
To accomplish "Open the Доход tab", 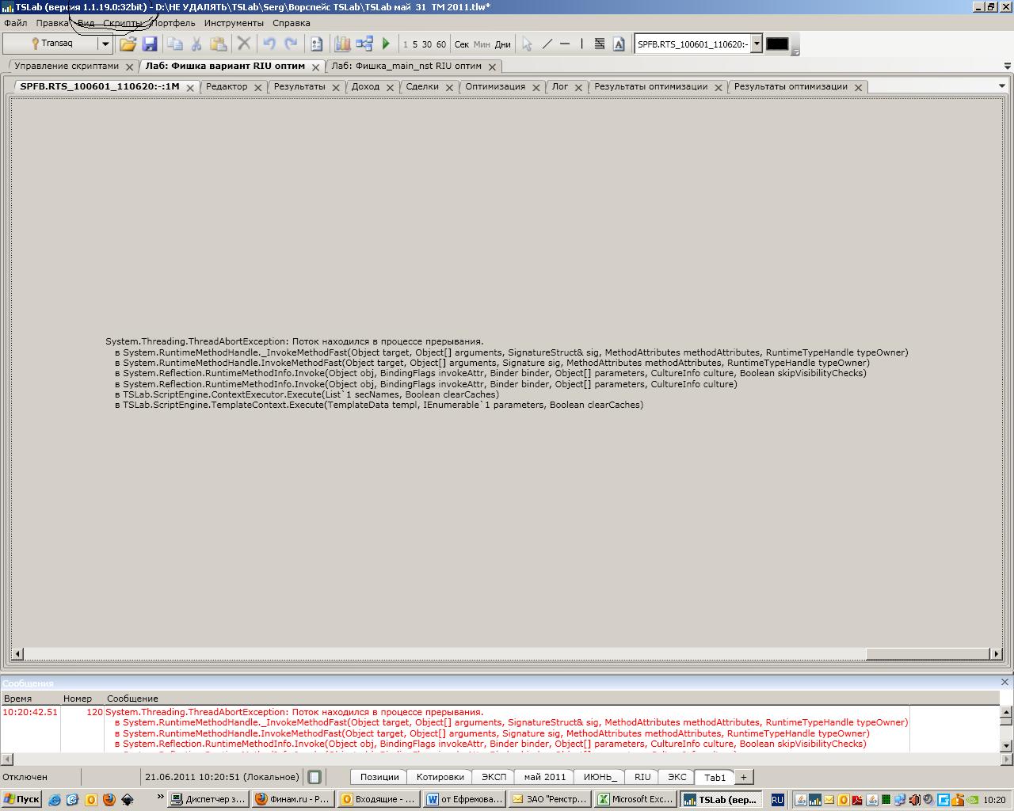I will click(x=365, y=86).
